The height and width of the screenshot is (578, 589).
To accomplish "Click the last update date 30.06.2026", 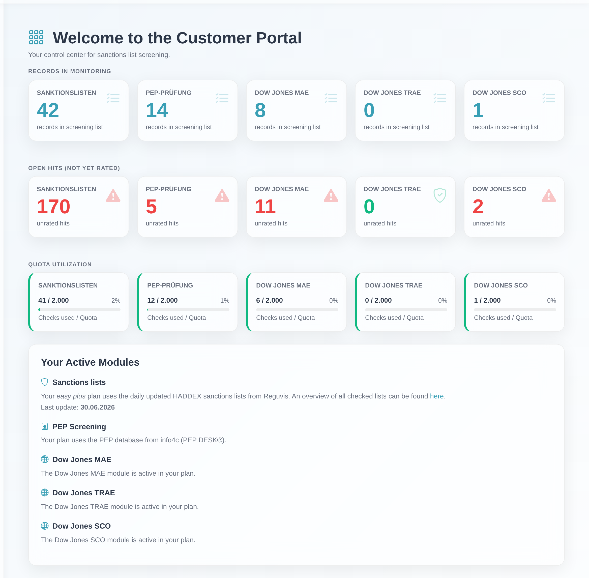I will click(97, 407).
